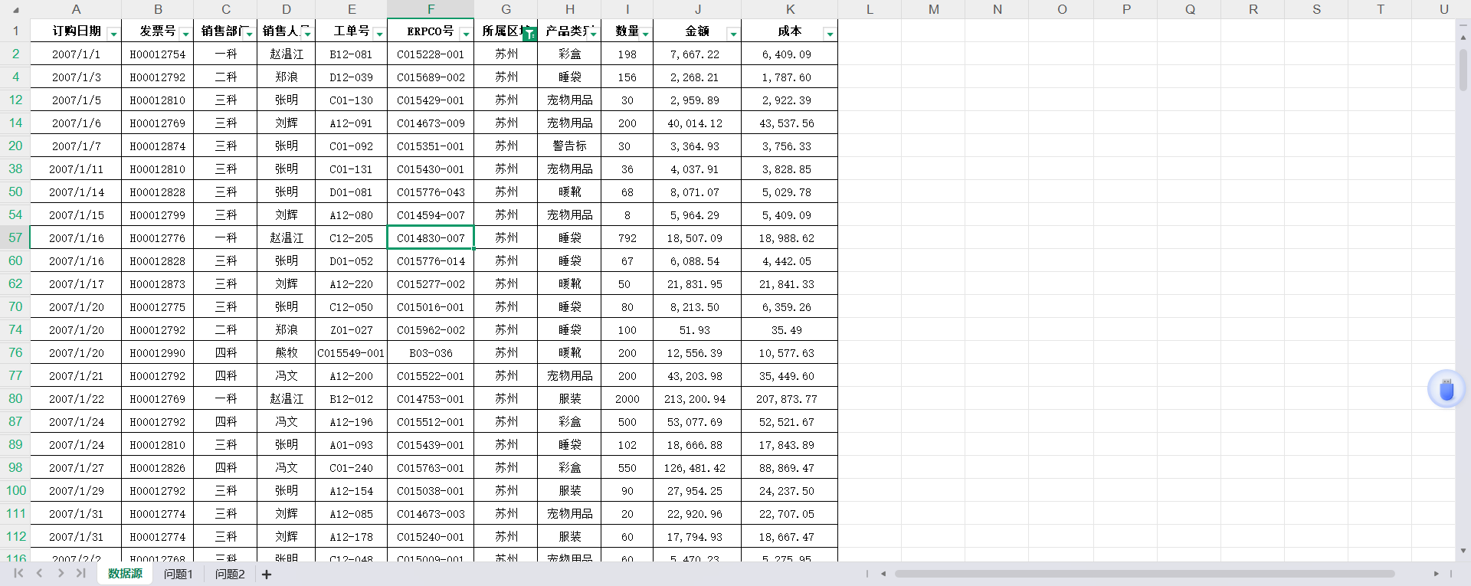The width and height of the screenshot is (1471, 586).
Task: Open 金额 filter dropdown
Action: [733, 34]
